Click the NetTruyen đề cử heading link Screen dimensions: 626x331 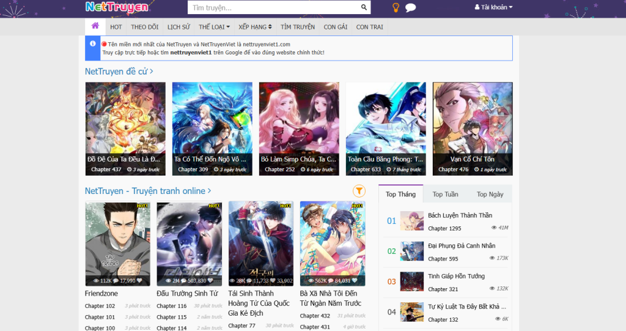[119, 72]
